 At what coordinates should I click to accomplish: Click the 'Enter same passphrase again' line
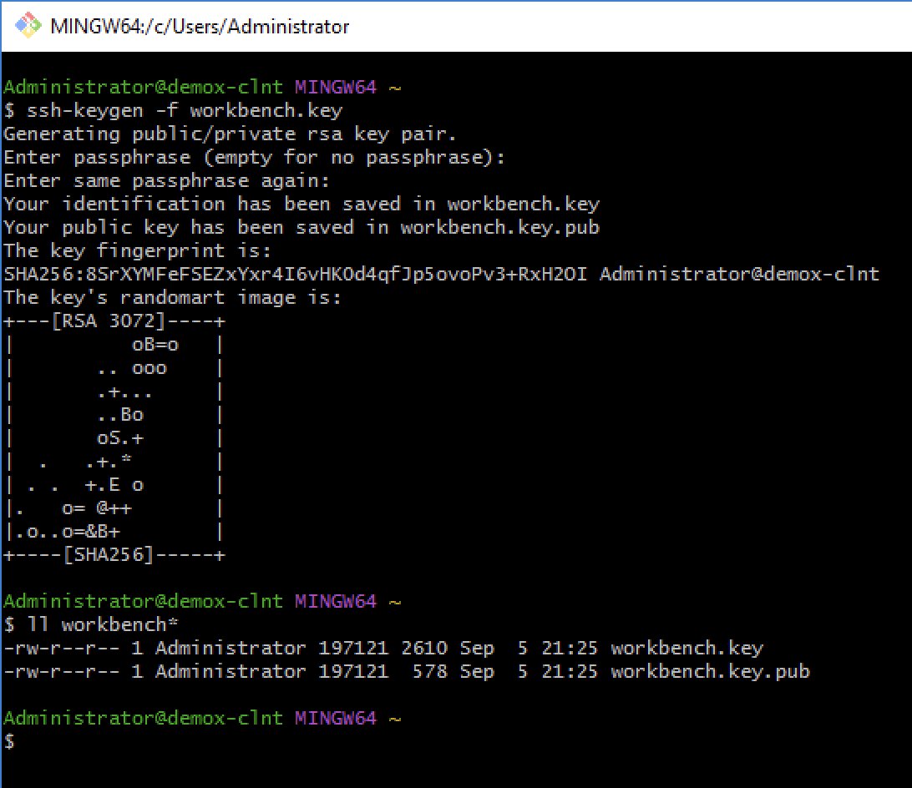(x=167, y=180)
